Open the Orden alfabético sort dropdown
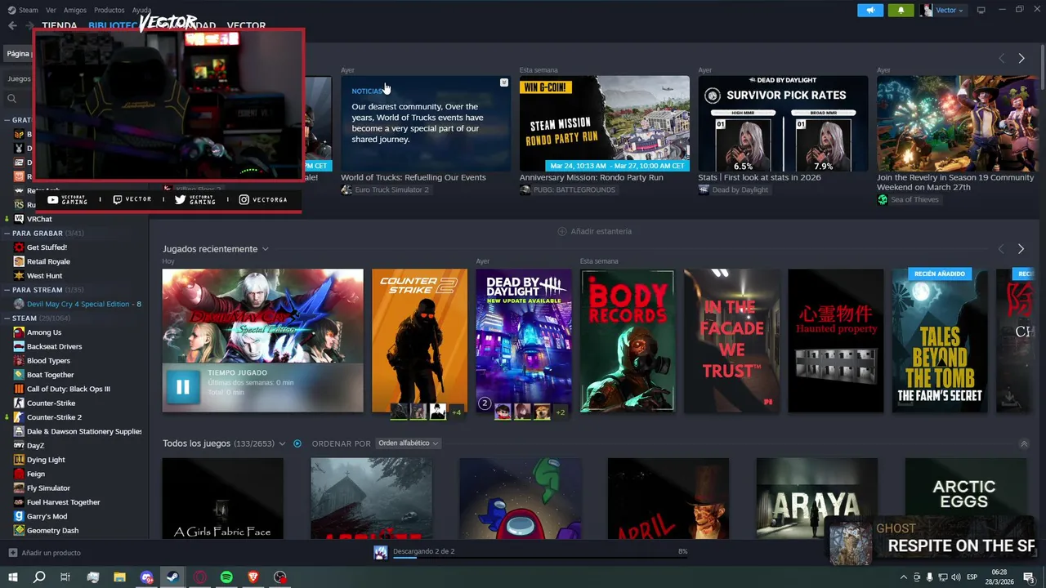The image size is (1046, 588). (x=408, y=443)
